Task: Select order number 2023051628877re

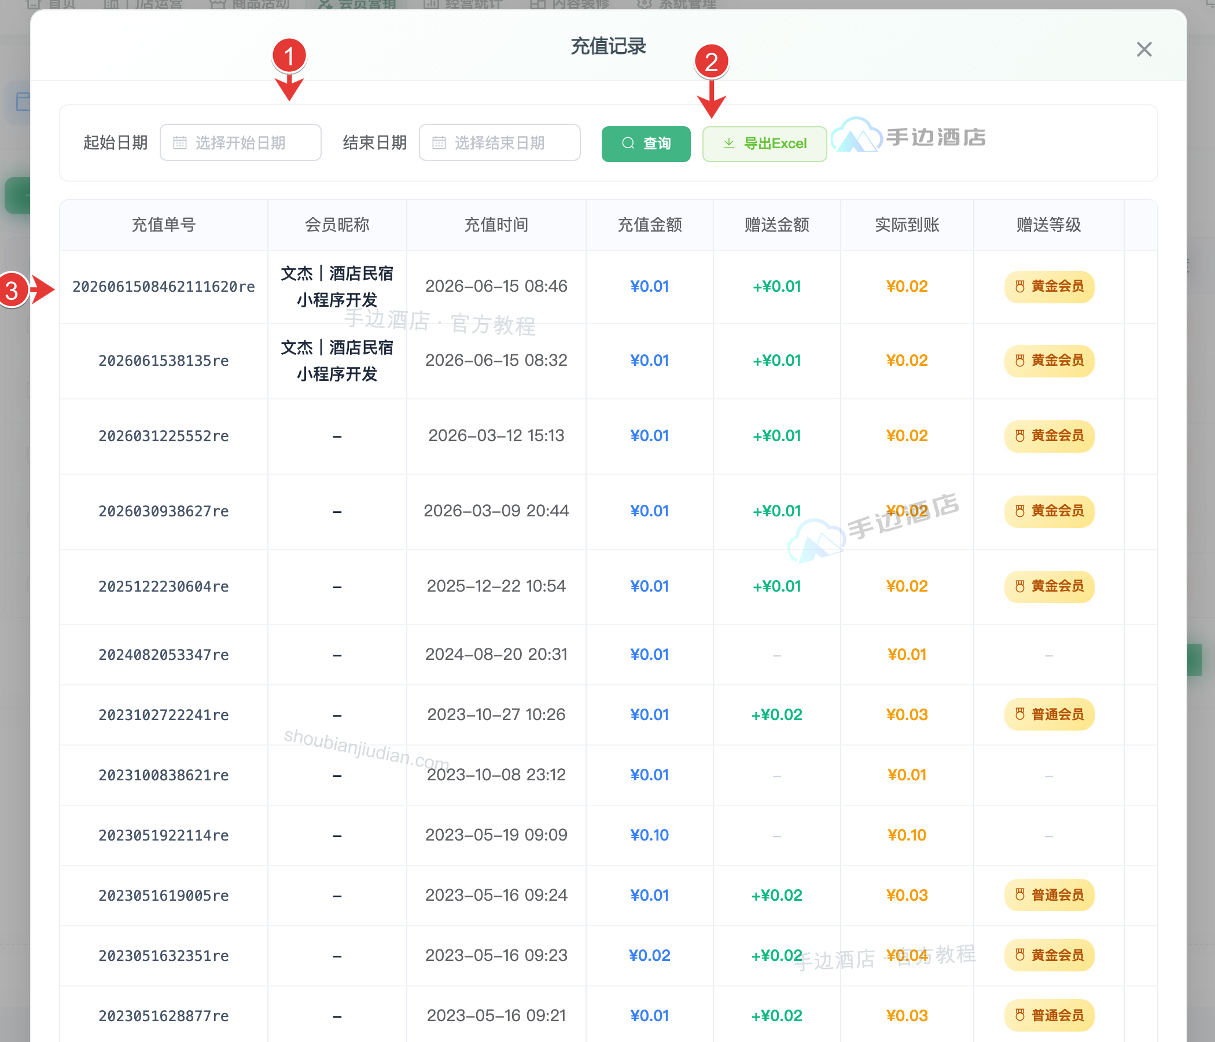Action: [164, 1015]
